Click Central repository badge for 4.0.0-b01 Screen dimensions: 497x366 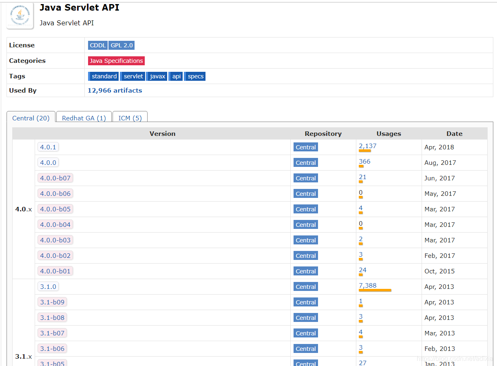(306, 271)
